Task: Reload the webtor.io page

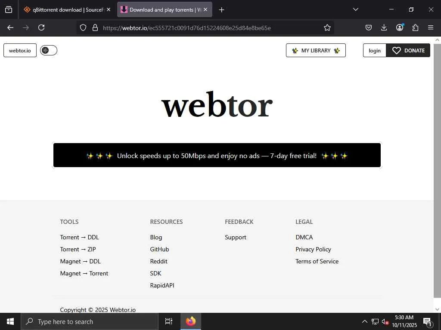Action: tap(41, 27)
